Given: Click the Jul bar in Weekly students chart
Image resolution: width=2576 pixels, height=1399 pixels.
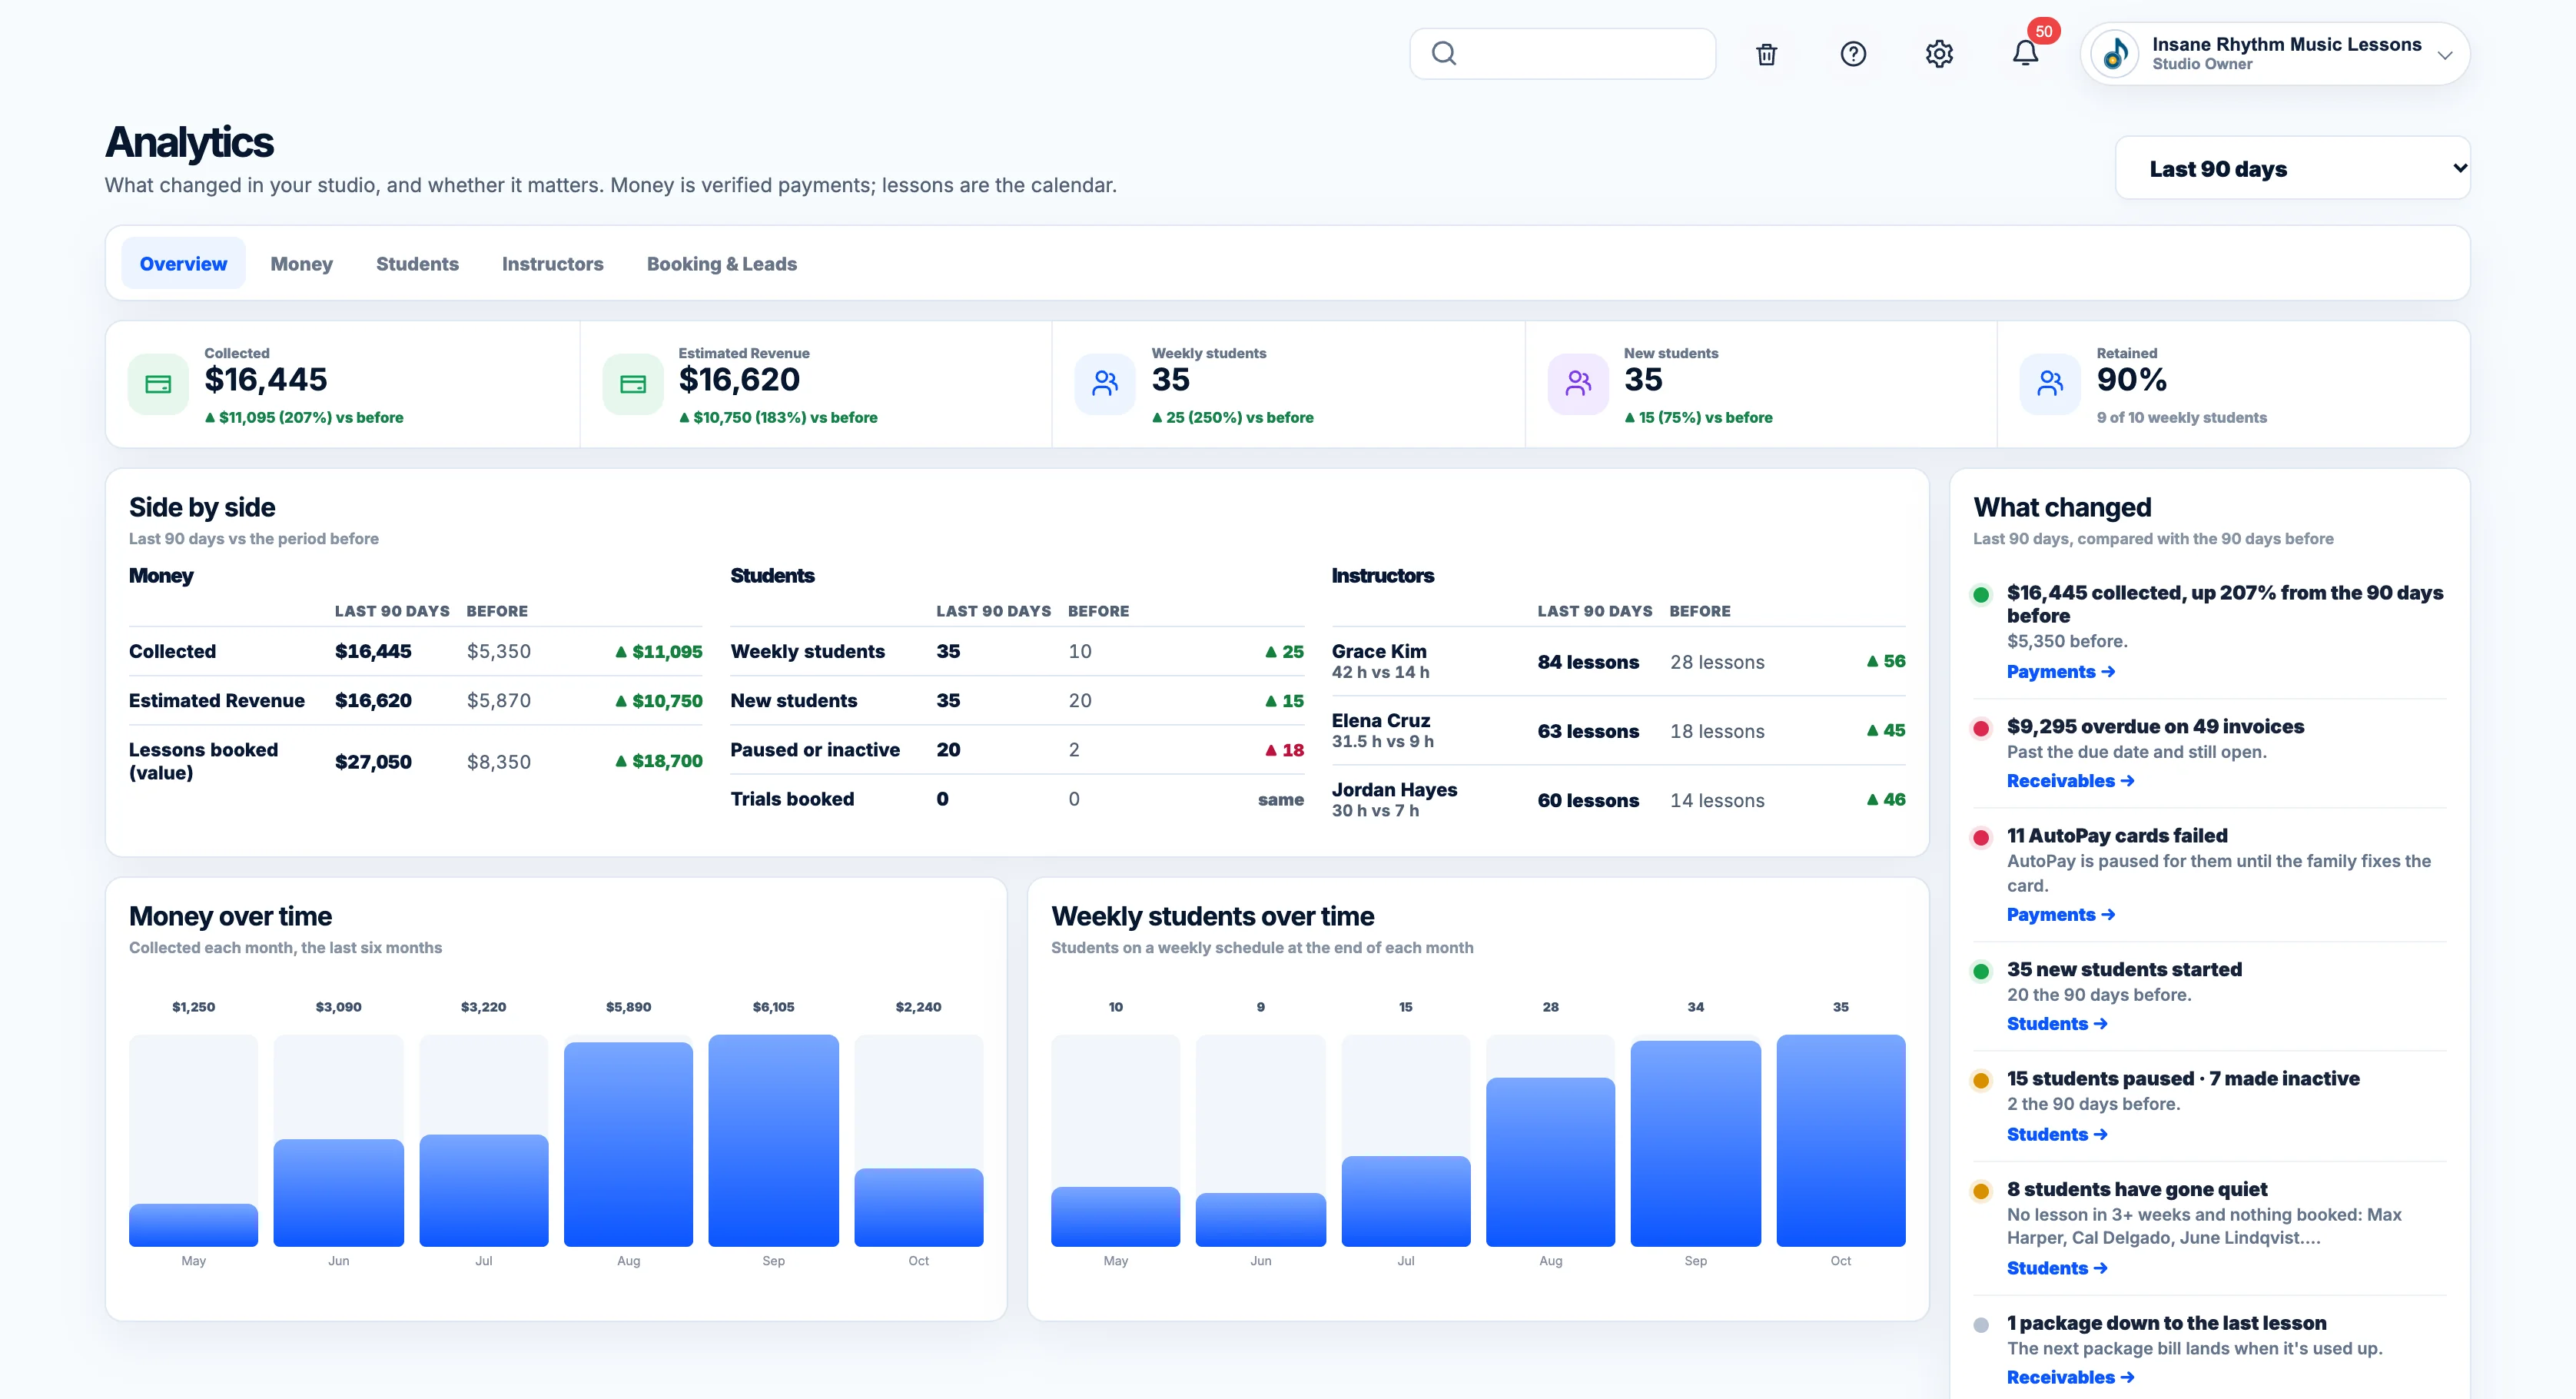Looking at the screenshot, I should [1405, 1201].
